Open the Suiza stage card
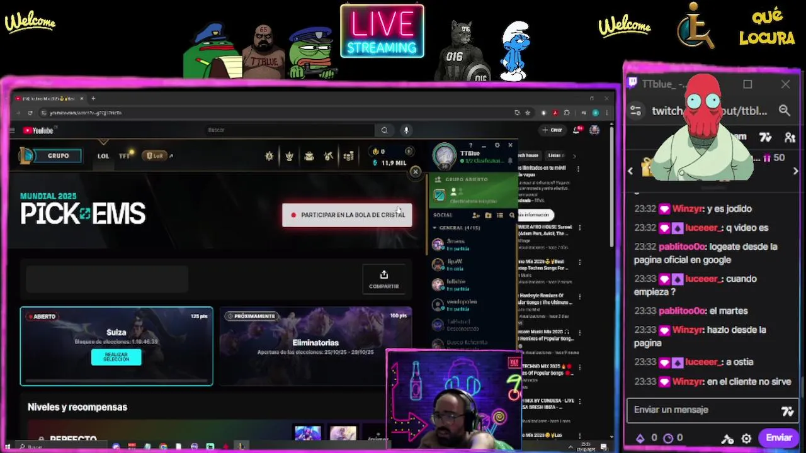The height and width of the screenshot is (453, 806). click(116, 346)
